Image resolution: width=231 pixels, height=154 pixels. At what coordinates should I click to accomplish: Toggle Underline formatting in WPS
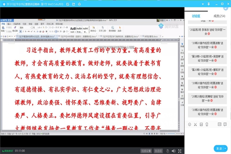click(26, 32)
